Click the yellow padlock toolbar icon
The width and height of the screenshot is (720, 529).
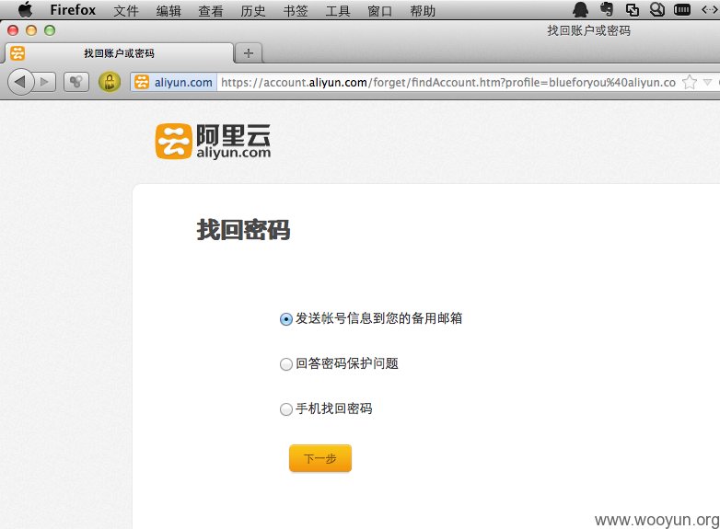(110, 82)
